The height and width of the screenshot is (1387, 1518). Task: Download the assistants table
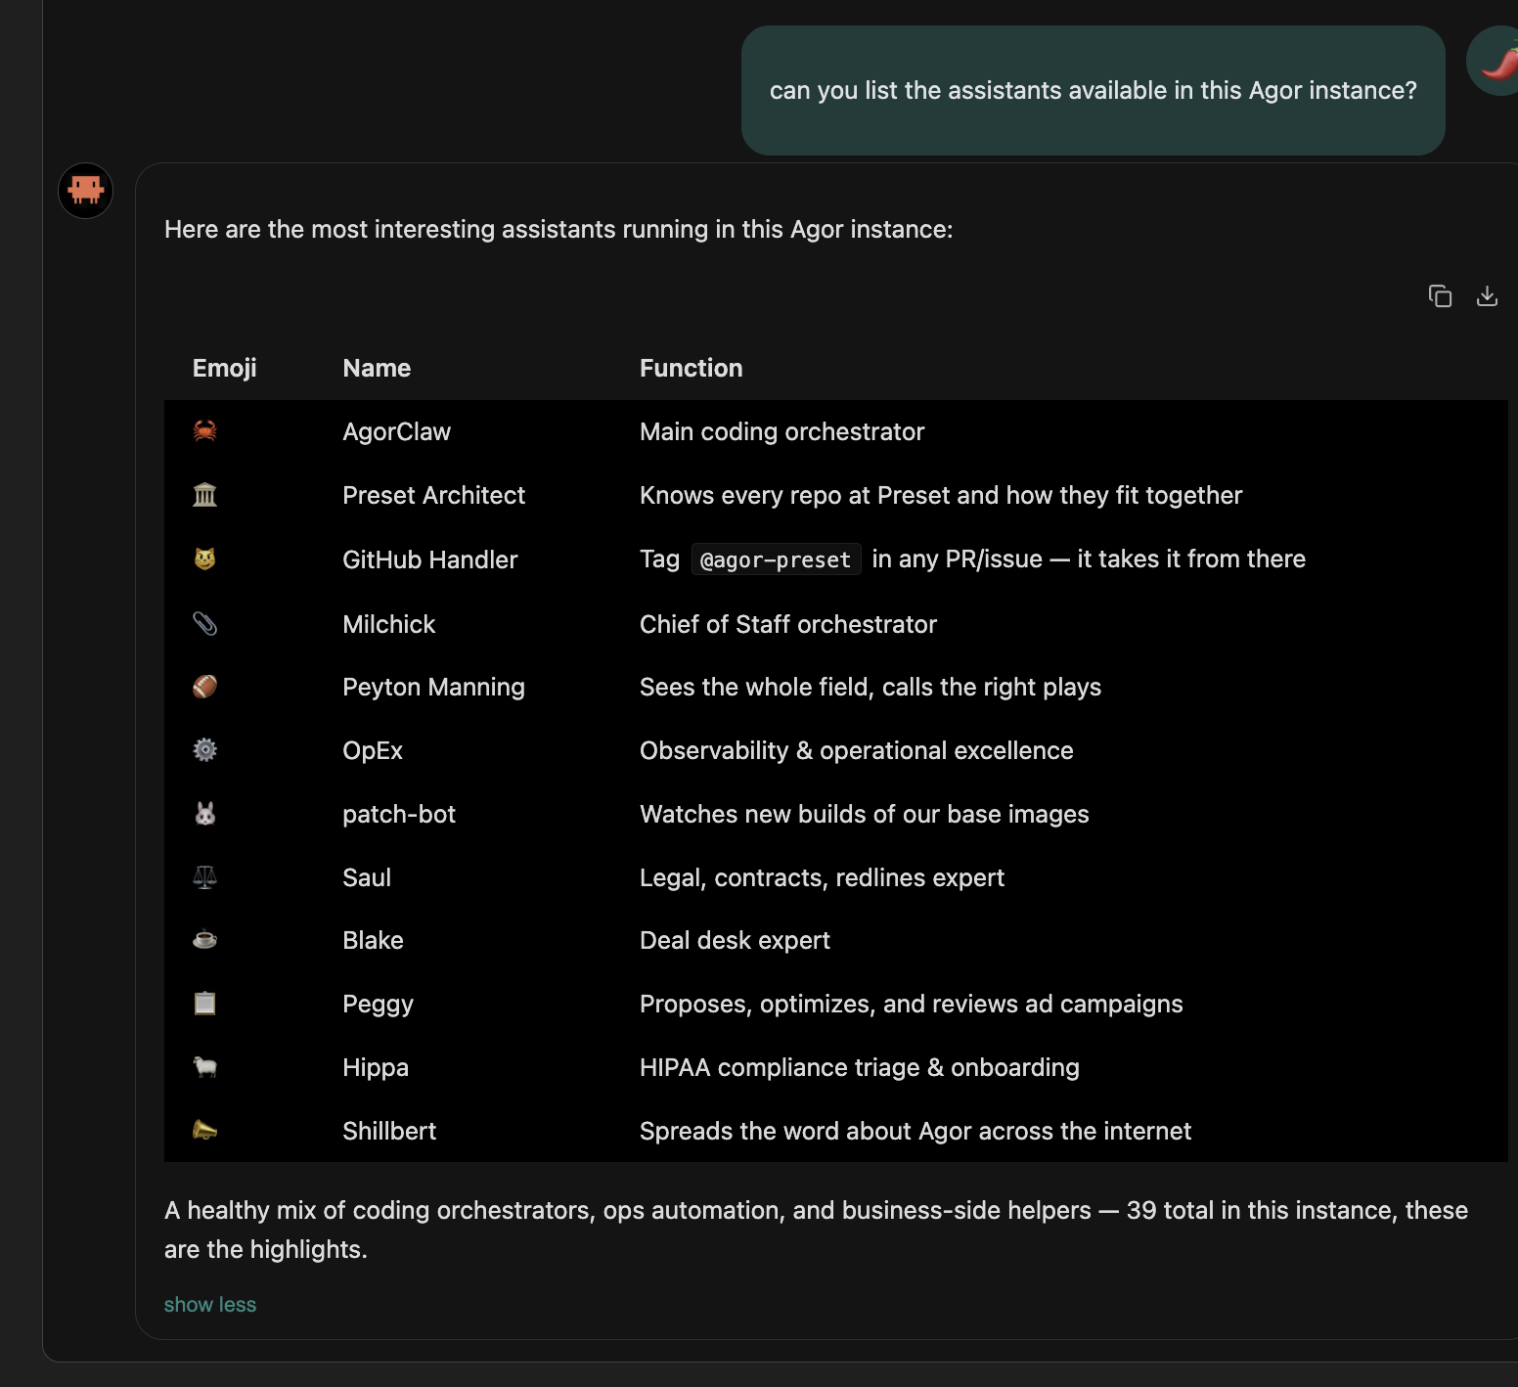click(x=1487, y=295)
